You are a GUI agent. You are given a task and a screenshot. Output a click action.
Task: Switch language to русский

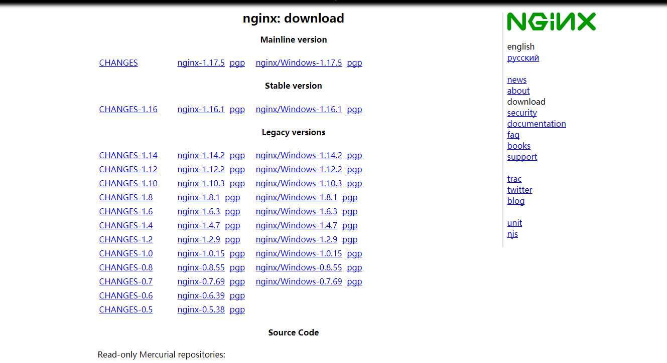pos(523,58)
